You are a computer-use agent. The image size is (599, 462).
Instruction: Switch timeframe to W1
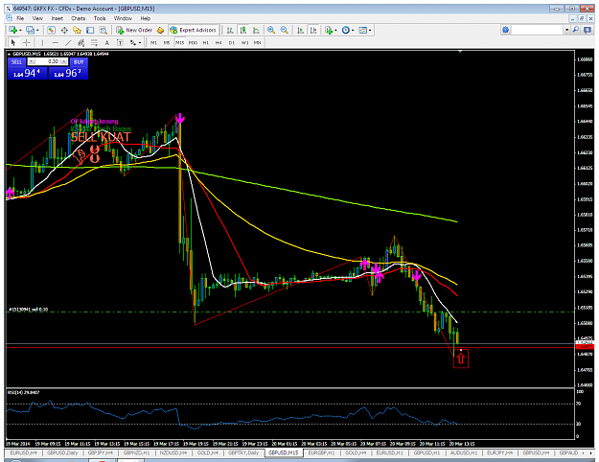[245, 43]
